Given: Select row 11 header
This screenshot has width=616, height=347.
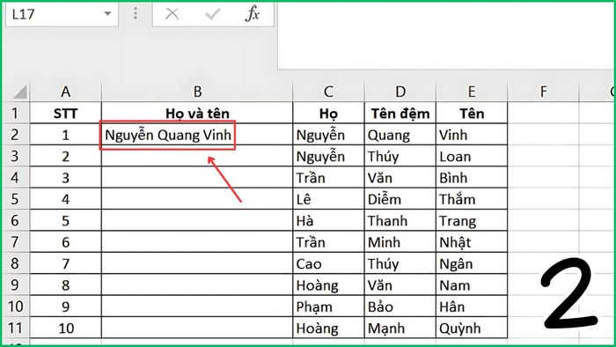Looking at the screenshot, I should (x=16, y=329).
